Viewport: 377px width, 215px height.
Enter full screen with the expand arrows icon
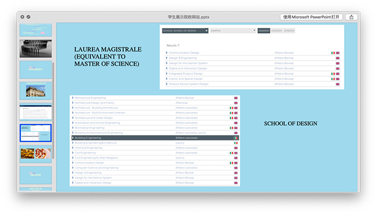point(29,17)
